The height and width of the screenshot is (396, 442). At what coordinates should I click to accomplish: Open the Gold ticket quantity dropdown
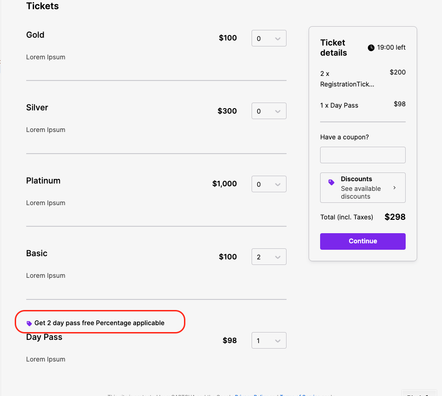(269, 39)
